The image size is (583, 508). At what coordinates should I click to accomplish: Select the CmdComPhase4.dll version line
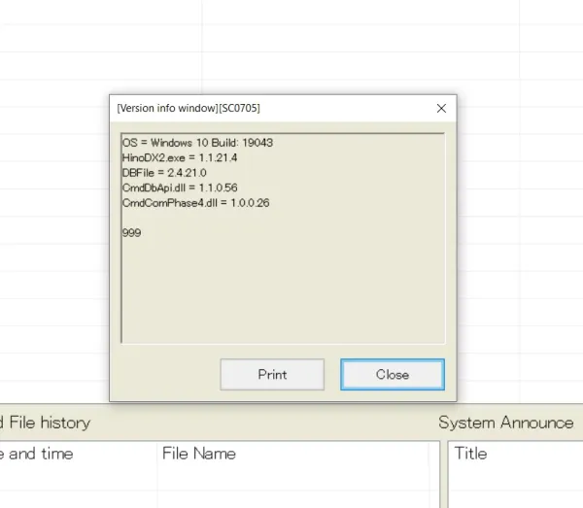coord(195,202)
